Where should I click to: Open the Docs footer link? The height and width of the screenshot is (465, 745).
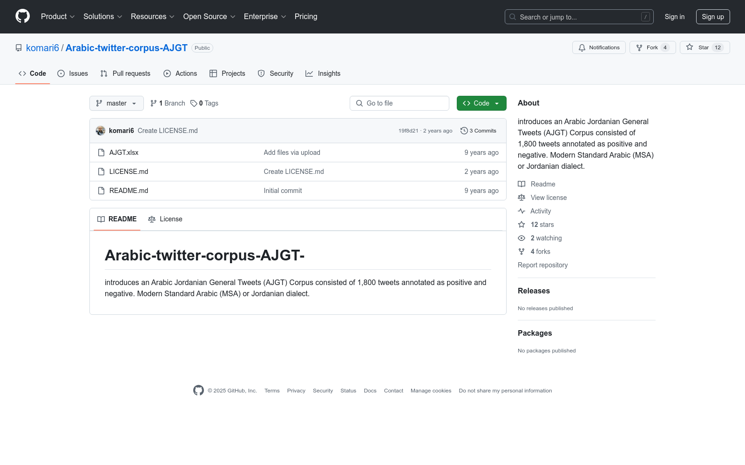coord(370,391)
